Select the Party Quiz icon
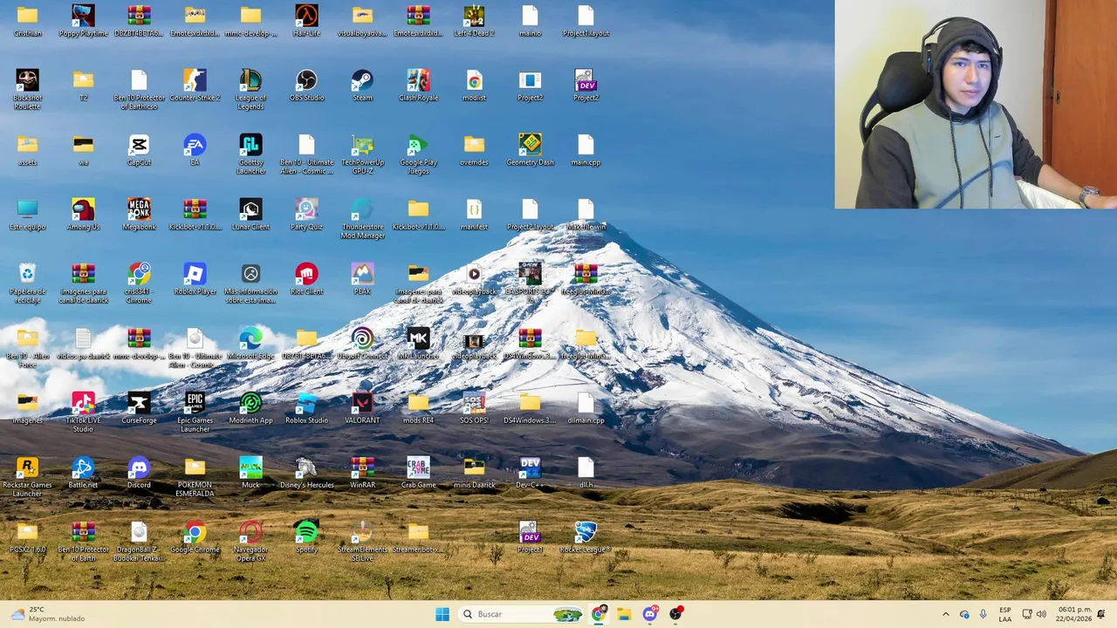Viewport: 1117px width, 628px height. (306, 215)
